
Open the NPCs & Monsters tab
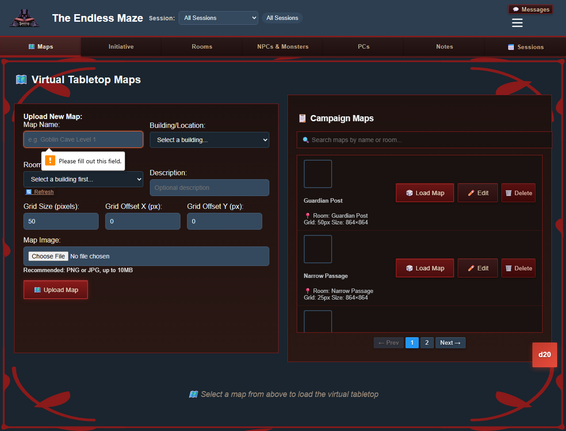point(283,46)
